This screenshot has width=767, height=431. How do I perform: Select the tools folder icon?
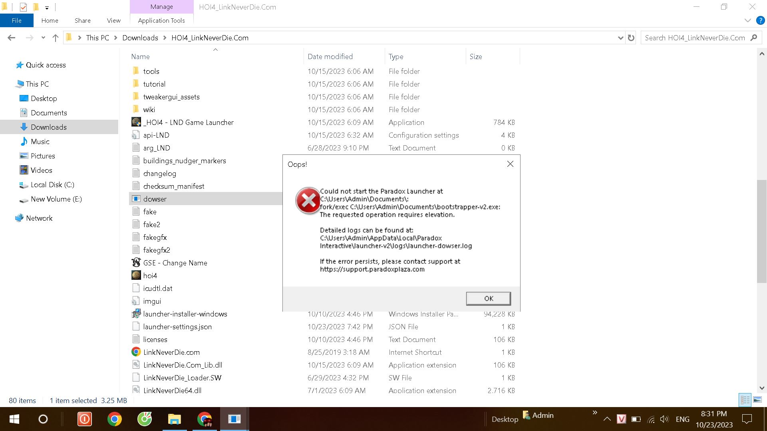[136, 71]
